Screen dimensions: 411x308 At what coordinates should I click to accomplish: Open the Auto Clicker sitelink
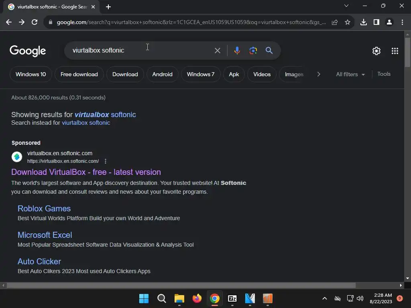pos(39,261)
